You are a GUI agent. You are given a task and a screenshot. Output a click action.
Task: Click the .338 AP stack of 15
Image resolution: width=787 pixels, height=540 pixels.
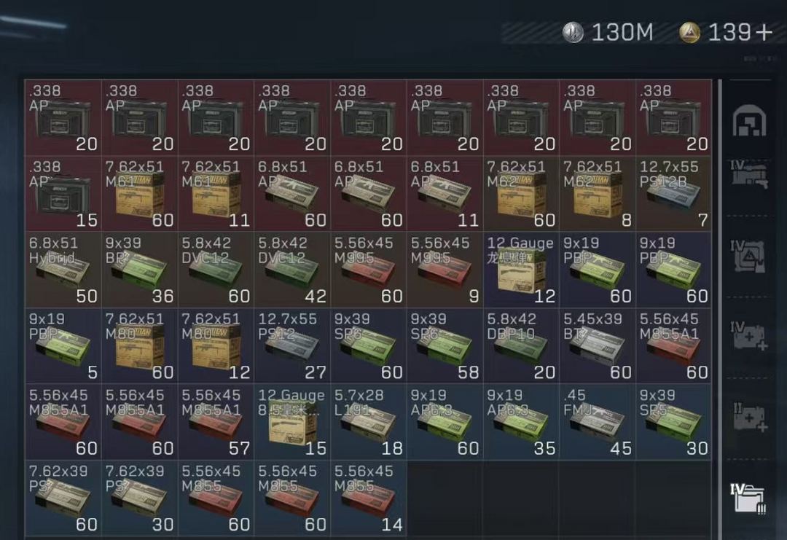pos(63,194)
